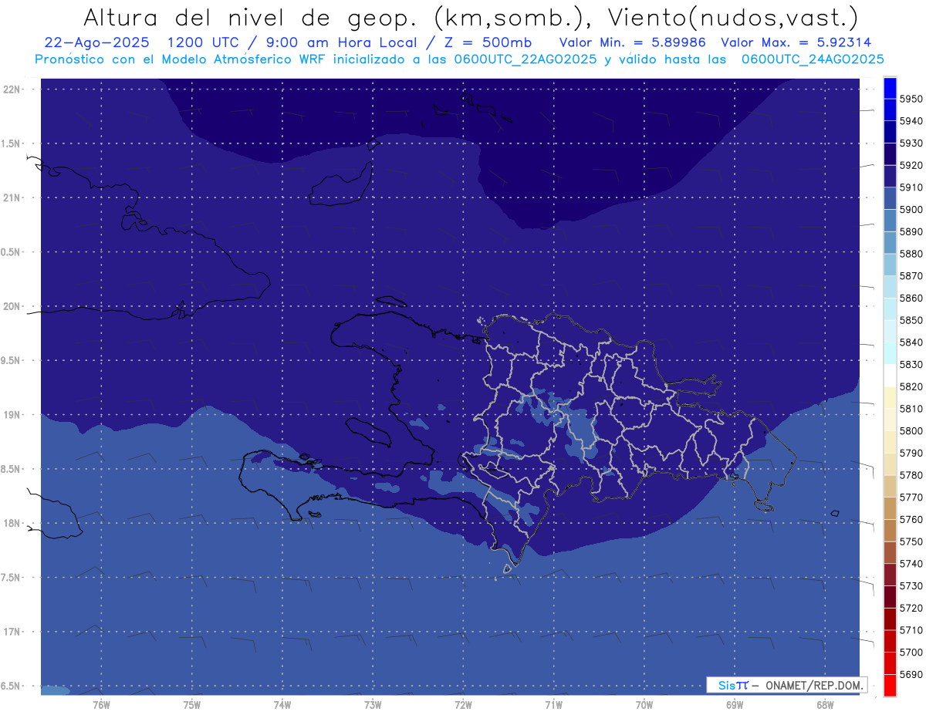Click the 5690 value label on the legend

(x=911, y=674)
